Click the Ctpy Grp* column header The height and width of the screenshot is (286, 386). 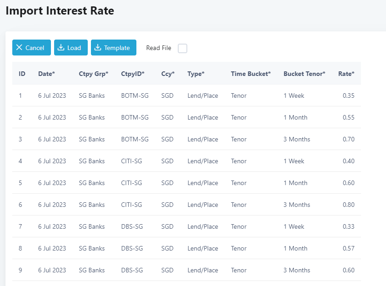coord(94,74)
